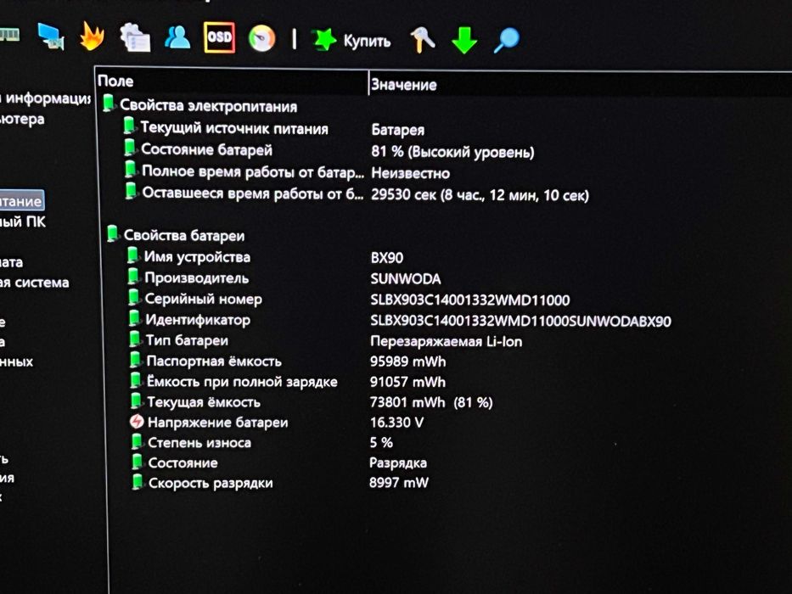Select the sidebar item ending in 'ный ПК'
Image resolution: width=792 pixels, height=594 pixels.
point(23,221)
